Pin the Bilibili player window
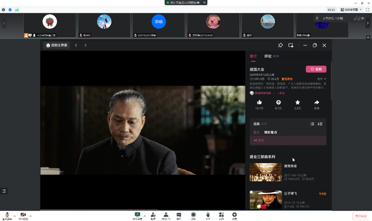 280,45
